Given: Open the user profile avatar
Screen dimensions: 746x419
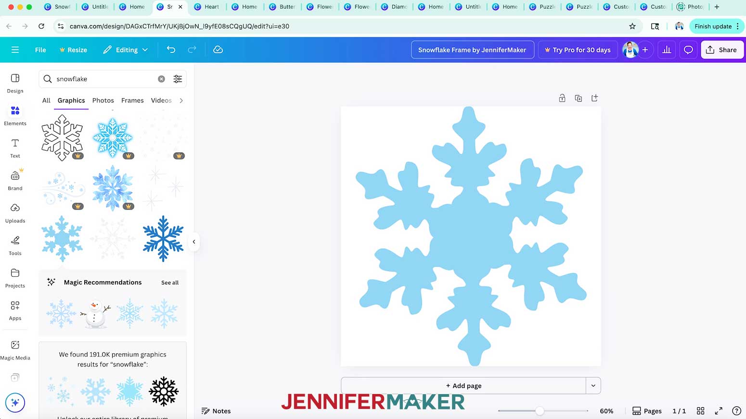Looking at the screenshot, I should point(630,49).
